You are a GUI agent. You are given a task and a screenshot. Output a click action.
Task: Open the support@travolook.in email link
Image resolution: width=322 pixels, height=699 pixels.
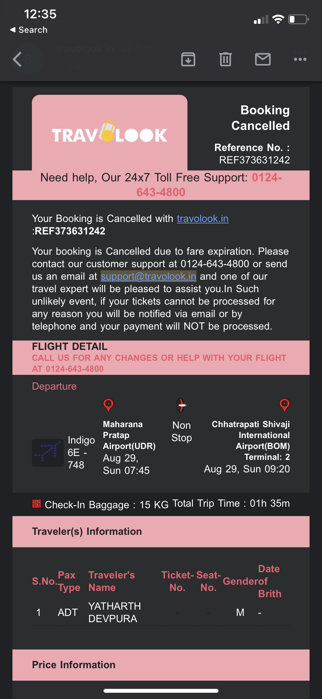click(x=148, y=276)
